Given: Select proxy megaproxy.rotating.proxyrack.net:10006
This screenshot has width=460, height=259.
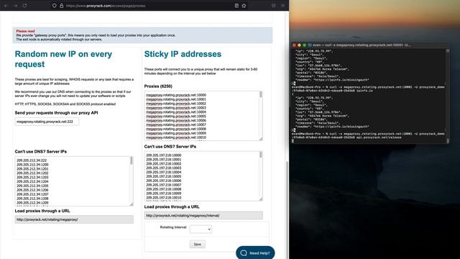Looking at the screenshot, I should (x=176, y=121).
